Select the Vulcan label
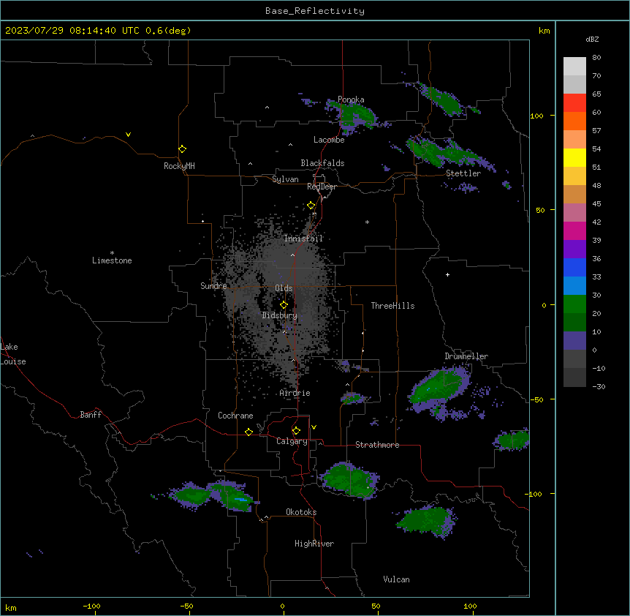Screen dimensions: 630x616 click(x=396, y=579)
